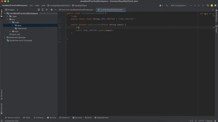Viewport: 218px width, 122px height.
Task: Click equalityCheck method breadcrumb
Action: (x=79, y=5)
